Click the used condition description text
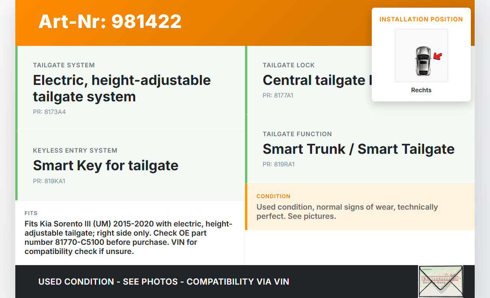This screenshot has width=490, height=298. click(347, 212)
